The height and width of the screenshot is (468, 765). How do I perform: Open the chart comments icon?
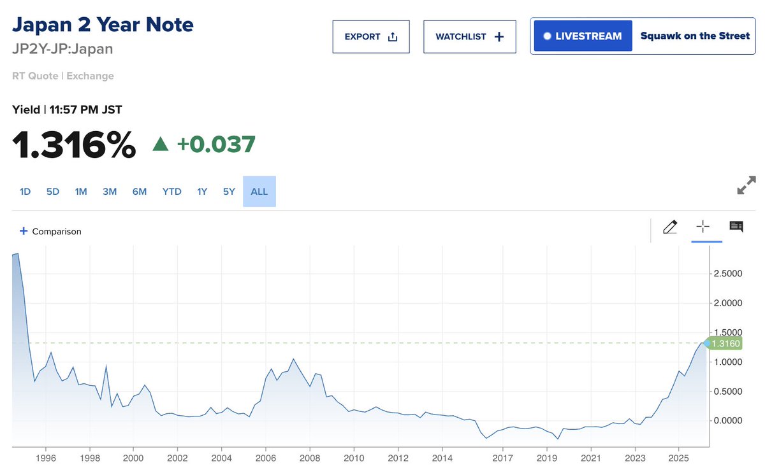coord(736,227)
